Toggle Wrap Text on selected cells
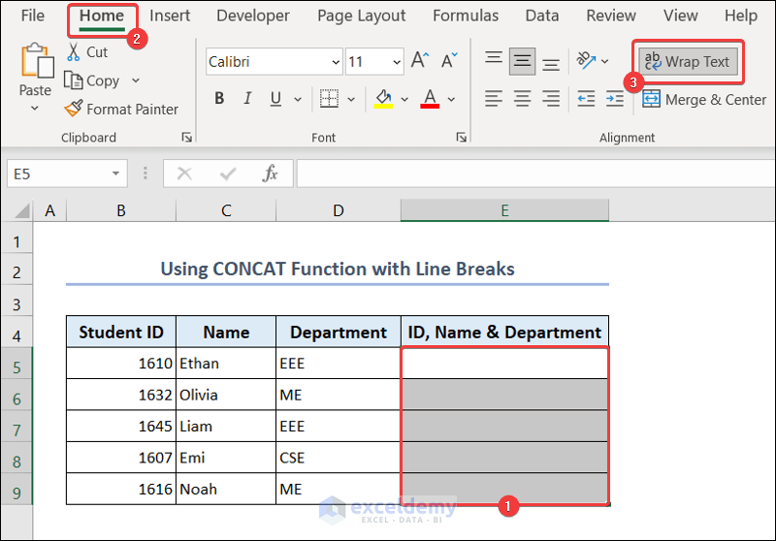 click(687, 62)
